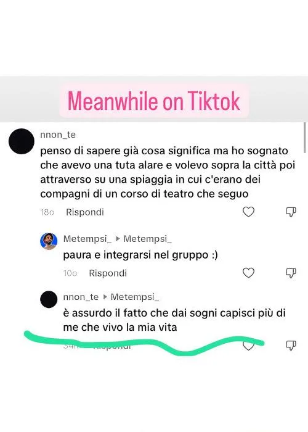Open nnon_te's black profile avatar on top comment
Viewport: 308px width, 432px height.
pyautogui.click(x=22, y=141)
